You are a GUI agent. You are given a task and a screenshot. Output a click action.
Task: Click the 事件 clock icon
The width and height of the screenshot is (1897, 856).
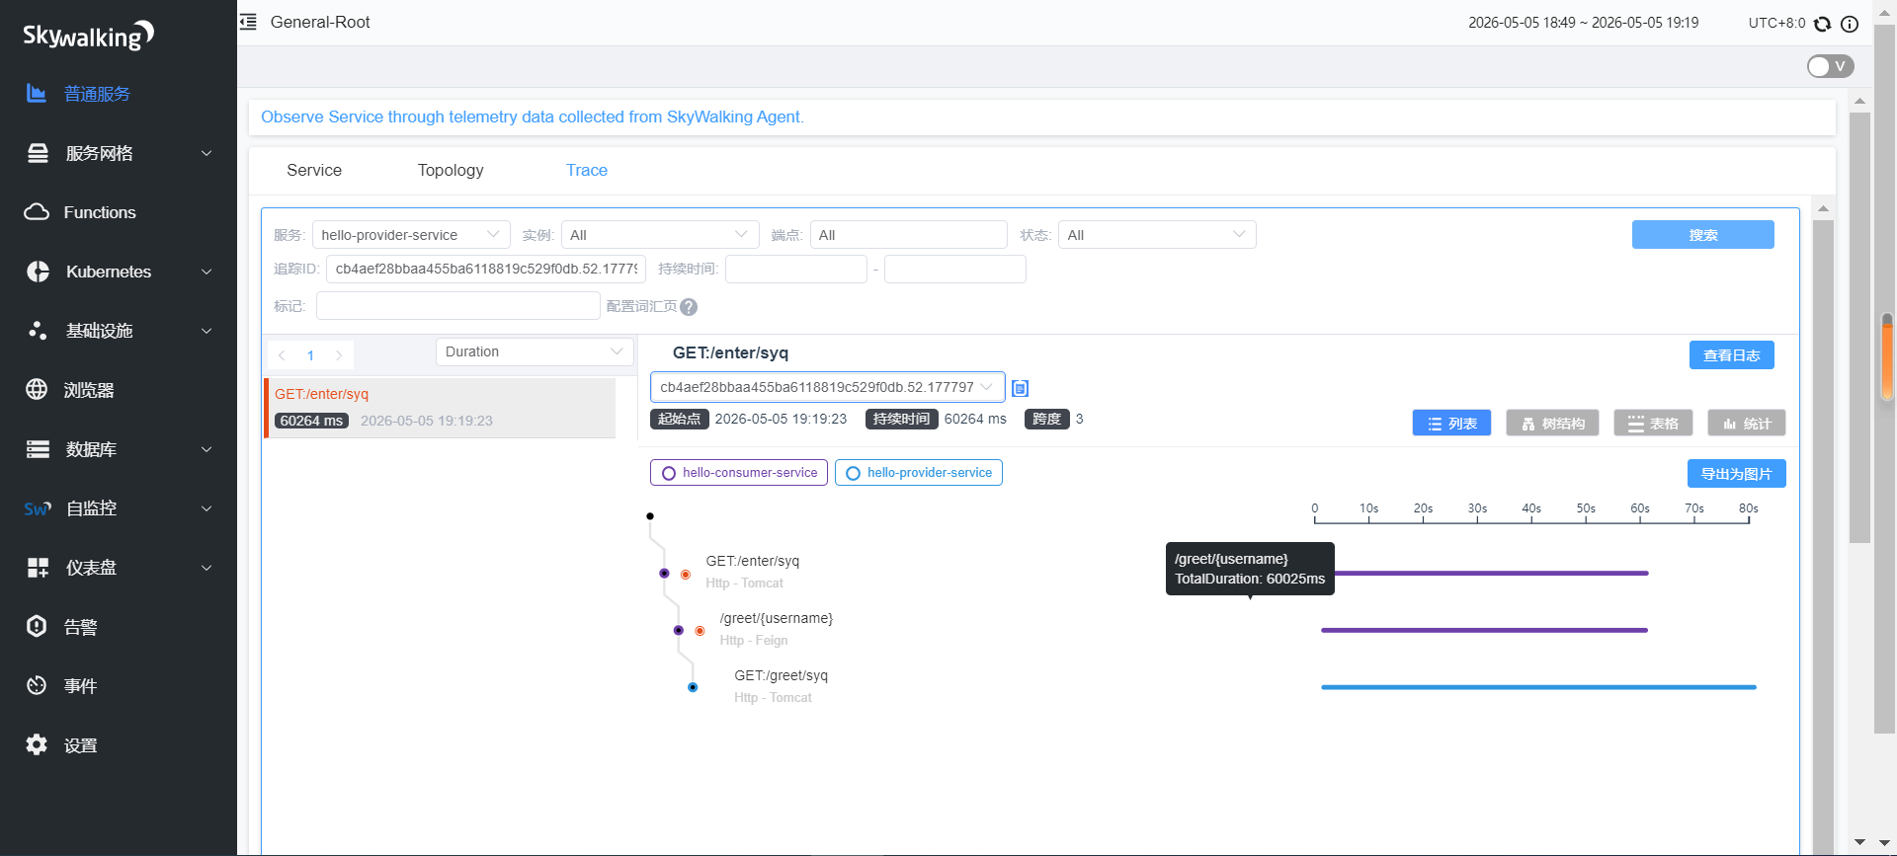point(37,686)
